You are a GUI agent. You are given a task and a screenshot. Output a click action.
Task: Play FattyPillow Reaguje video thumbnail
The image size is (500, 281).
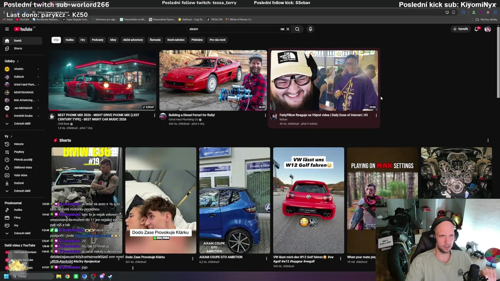tap(324, 80)
